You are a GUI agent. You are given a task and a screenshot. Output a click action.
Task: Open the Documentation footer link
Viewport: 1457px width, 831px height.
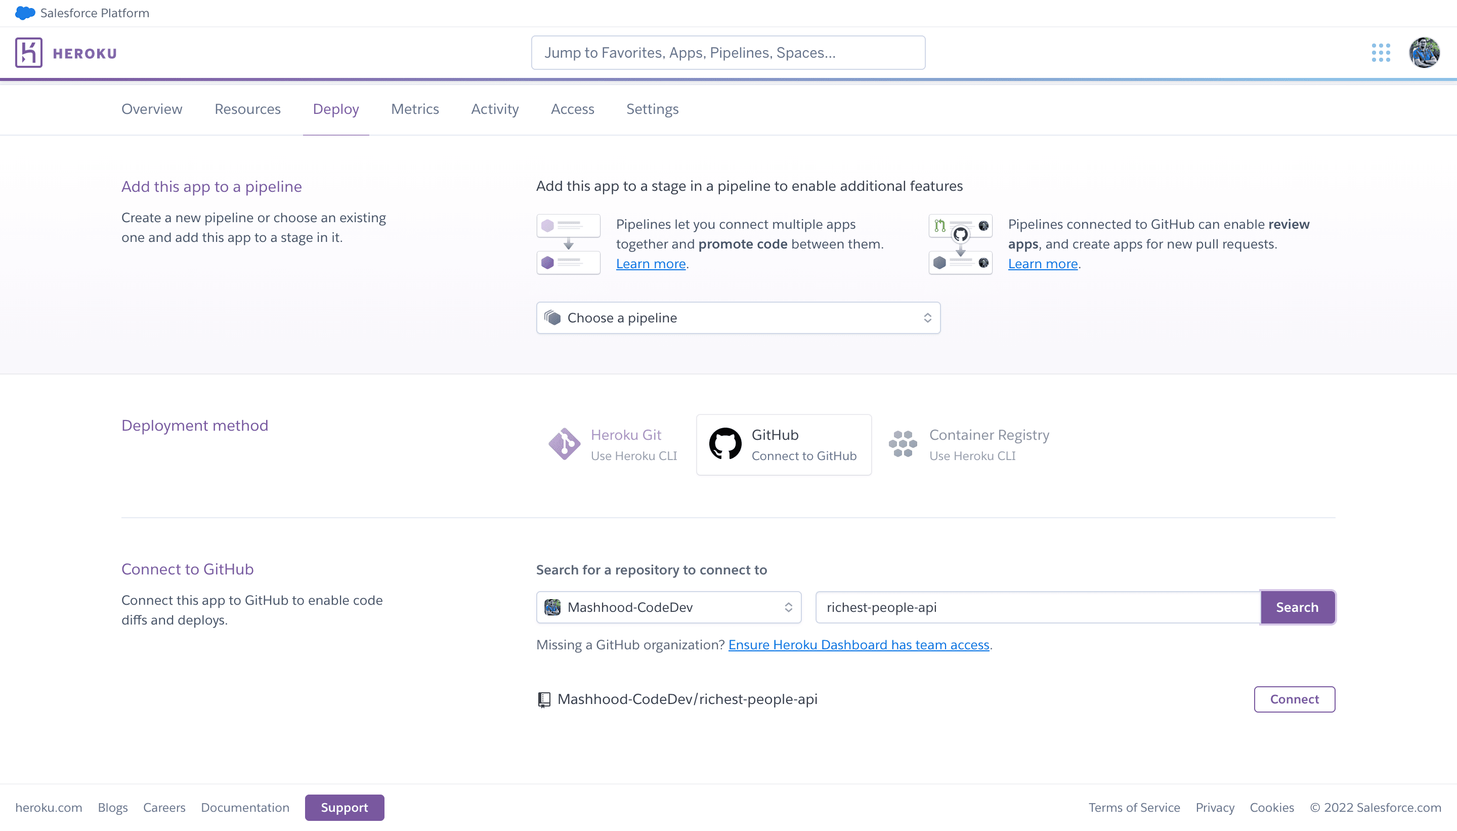[245, 808]
